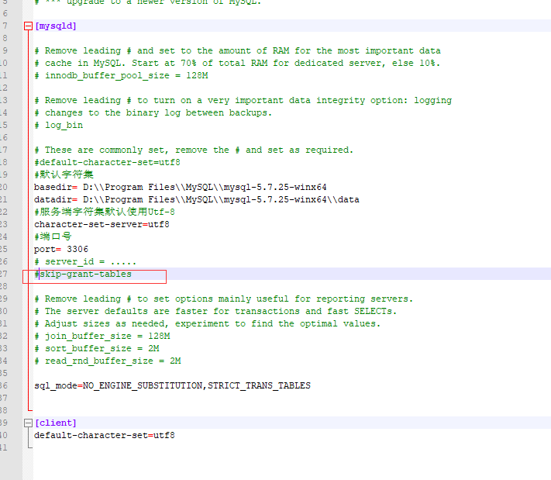Click the [mysqld] section header text
The height and width of the screenshot is (480, 551).
pos(56,26)
